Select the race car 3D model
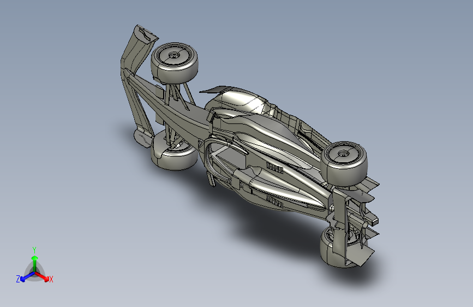The height and width of the screenshot is (307, 473). pyautogui.click(x=250, y=146)
